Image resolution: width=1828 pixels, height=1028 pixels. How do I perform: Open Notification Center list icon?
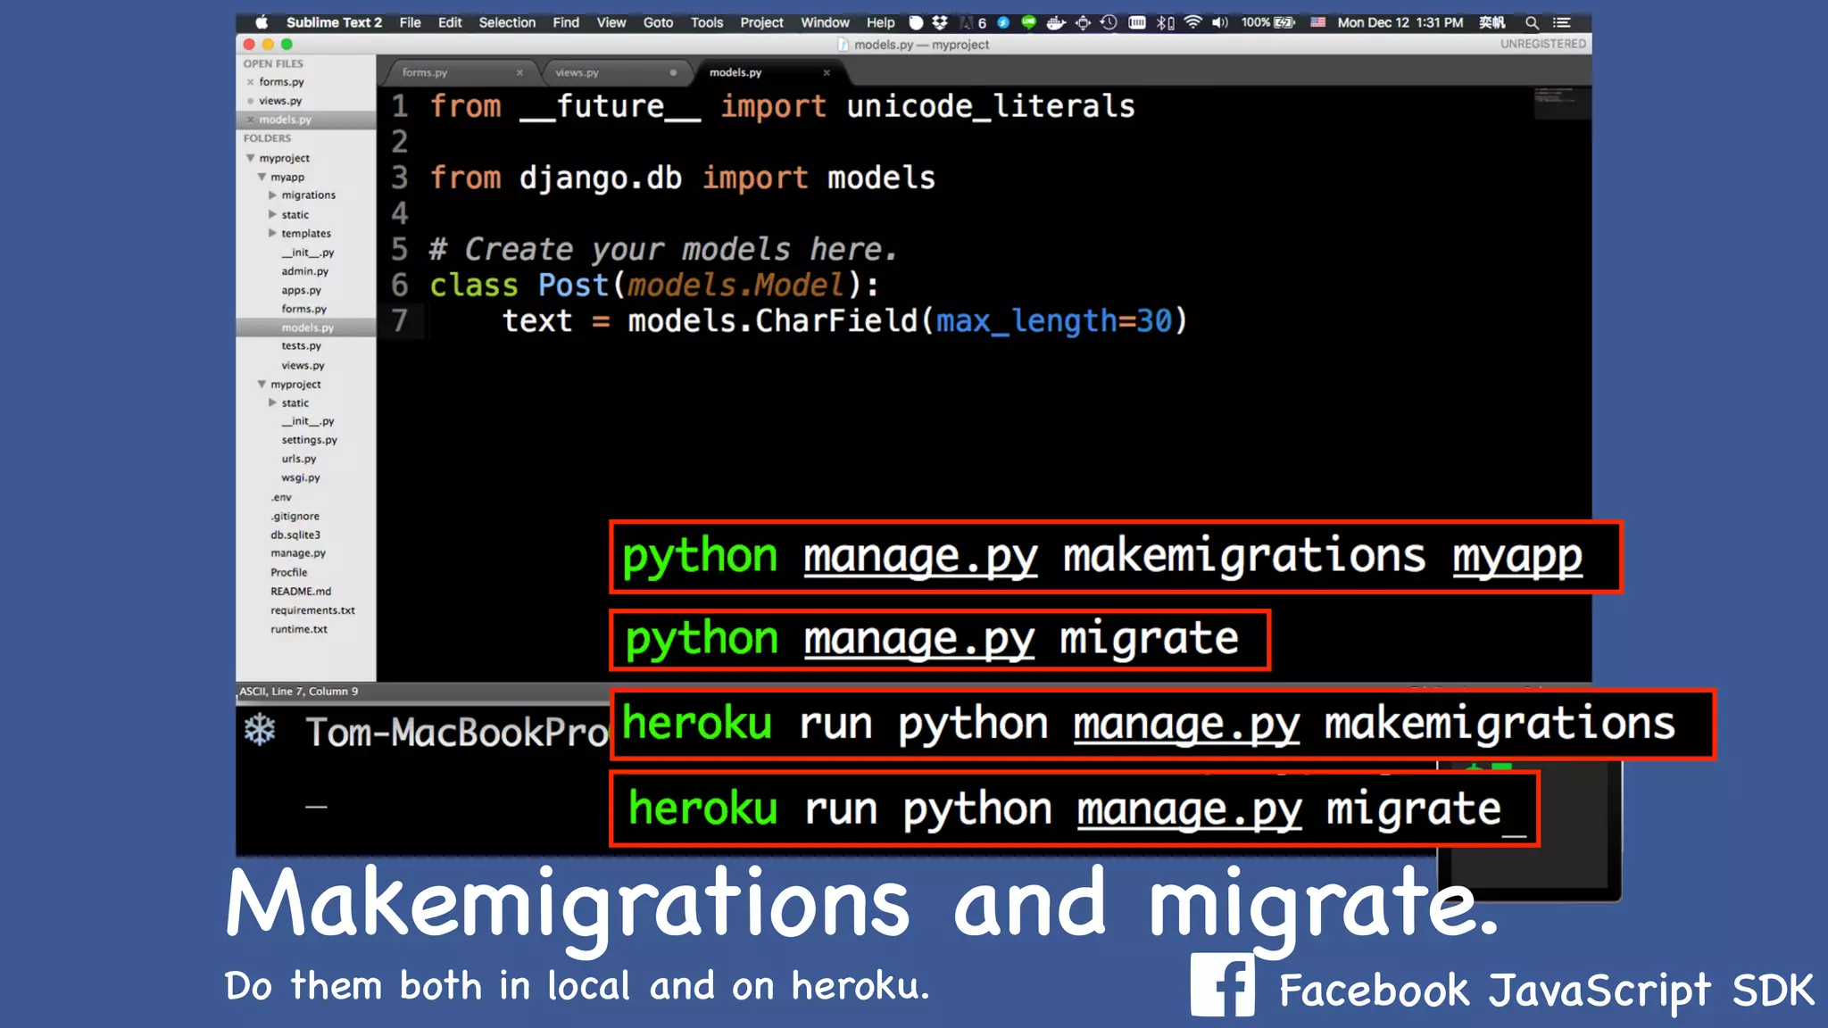[x=1561, y=23]
